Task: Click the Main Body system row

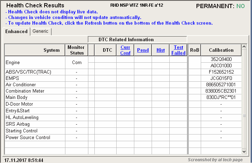Action: coord(17,98)
